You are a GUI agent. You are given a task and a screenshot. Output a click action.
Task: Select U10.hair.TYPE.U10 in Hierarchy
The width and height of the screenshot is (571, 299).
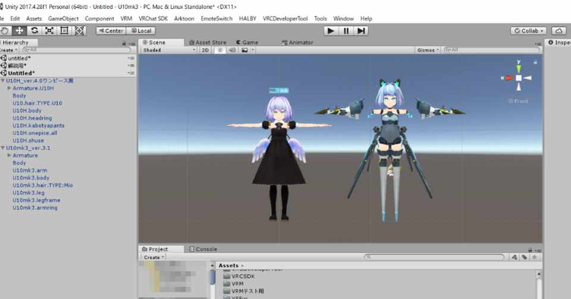(37, 103)
